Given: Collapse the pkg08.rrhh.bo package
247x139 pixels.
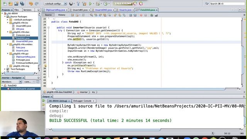Looking at the screenshot, I should [x=8, y=23].
